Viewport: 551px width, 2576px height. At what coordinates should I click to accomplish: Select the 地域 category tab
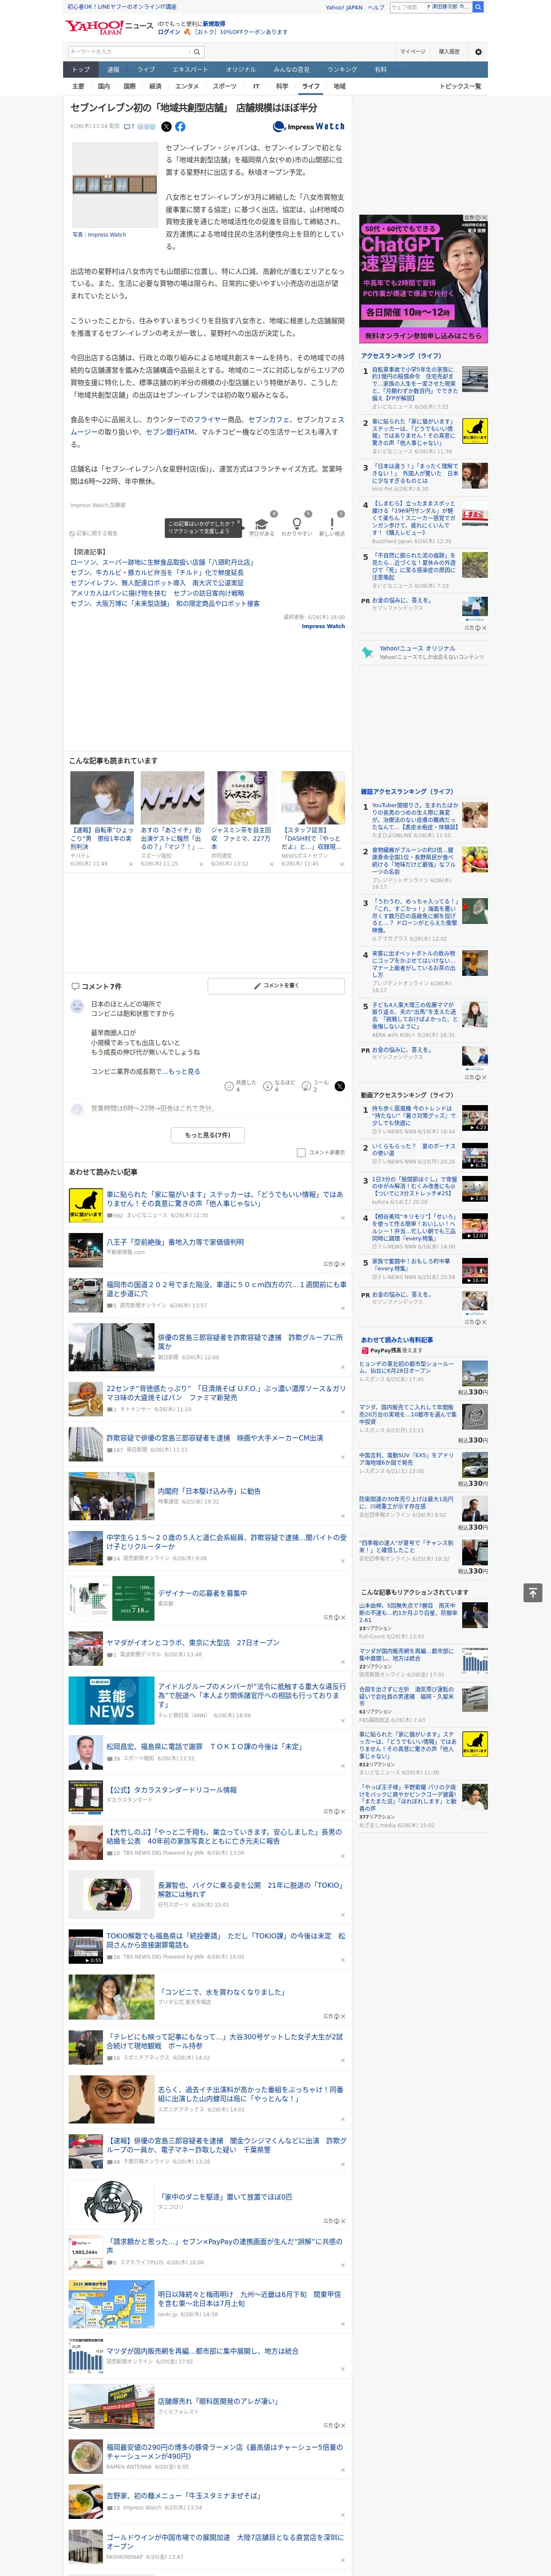(340, 86)
